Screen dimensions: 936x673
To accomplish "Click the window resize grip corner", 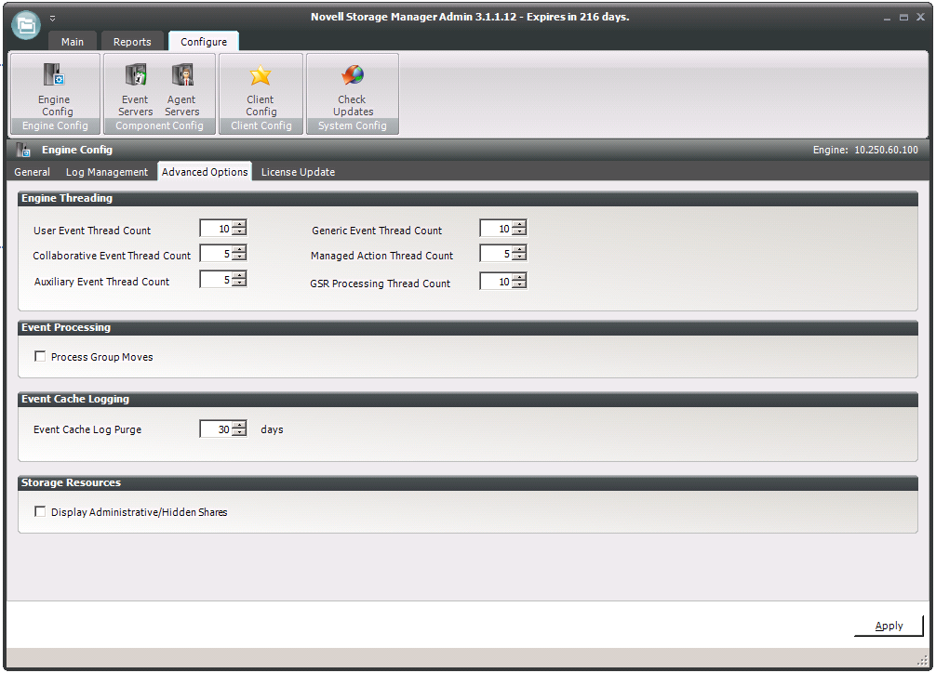I will pos(922,660).
